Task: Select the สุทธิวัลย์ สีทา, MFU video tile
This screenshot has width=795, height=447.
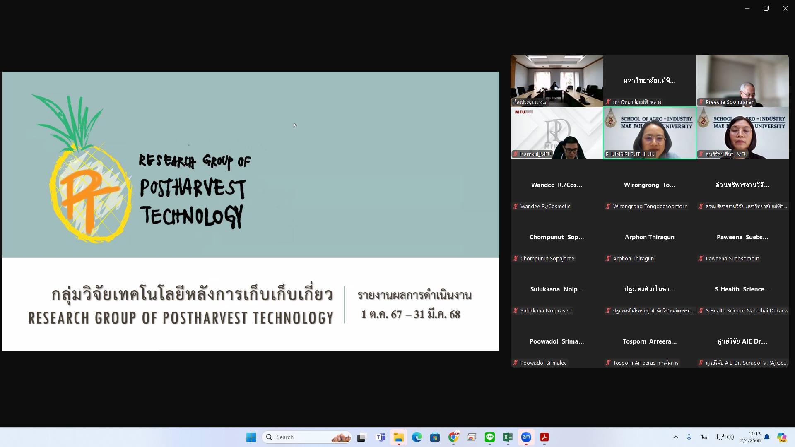Action: [742, 133]
